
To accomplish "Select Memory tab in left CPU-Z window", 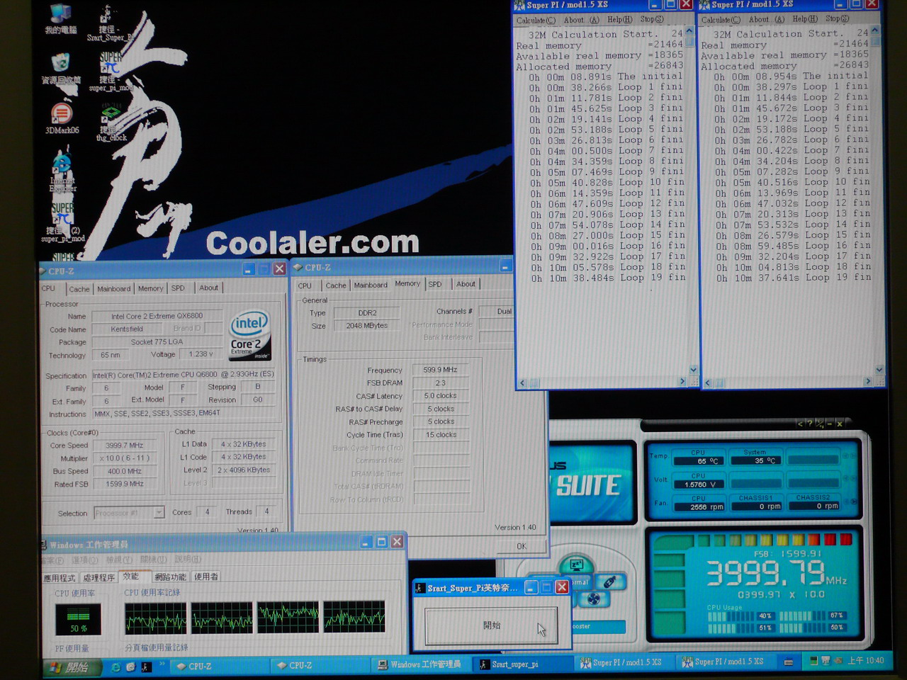I will pos(150,288).
